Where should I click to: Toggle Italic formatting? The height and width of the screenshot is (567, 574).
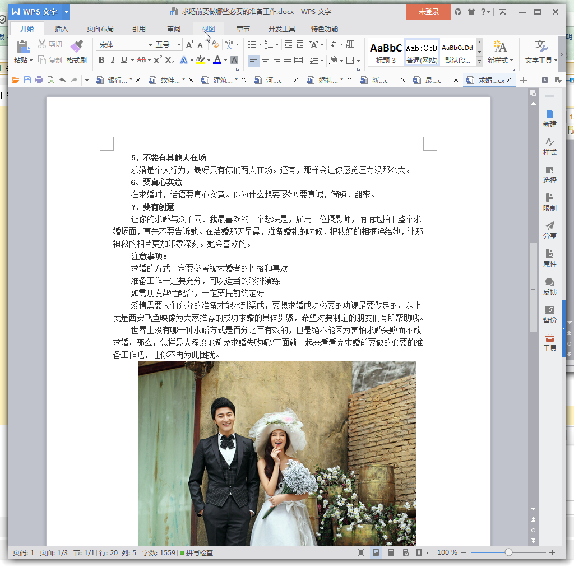[113, 59]
